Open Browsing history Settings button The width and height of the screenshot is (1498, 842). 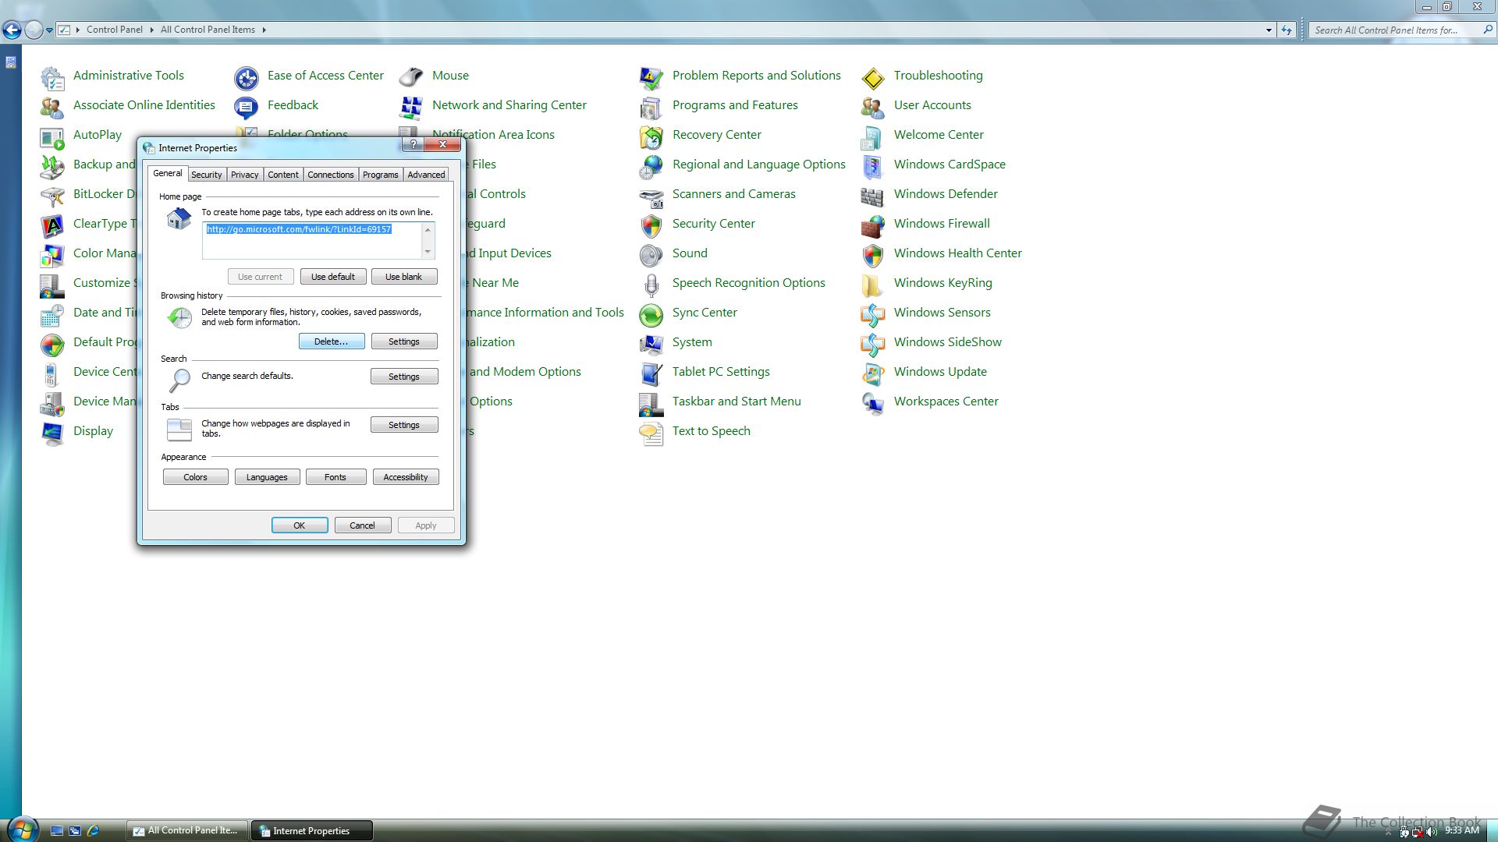point(404,341)
